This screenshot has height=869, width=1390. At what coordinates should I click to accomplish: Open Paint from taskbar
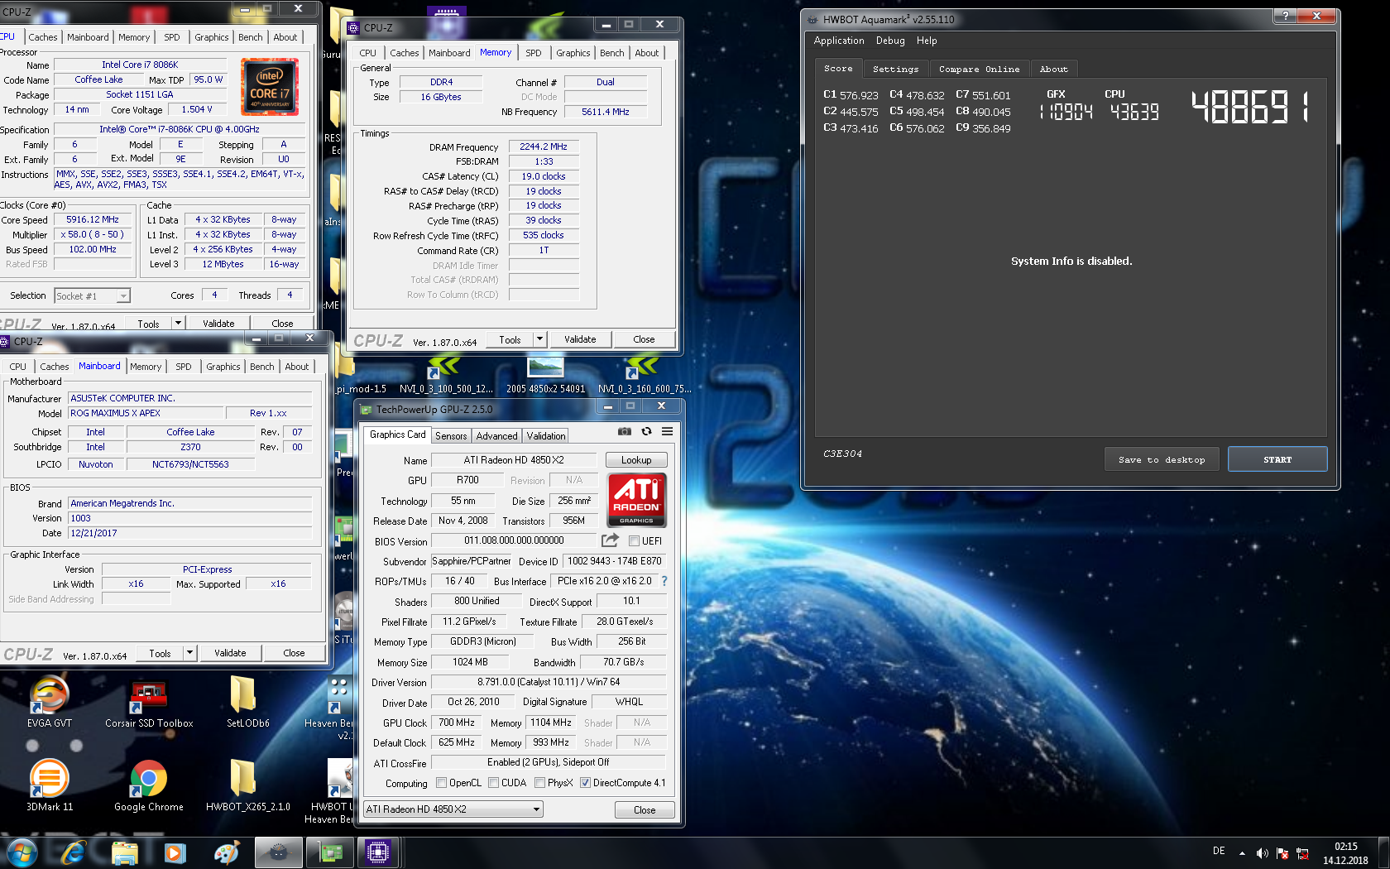click(226, 852)
